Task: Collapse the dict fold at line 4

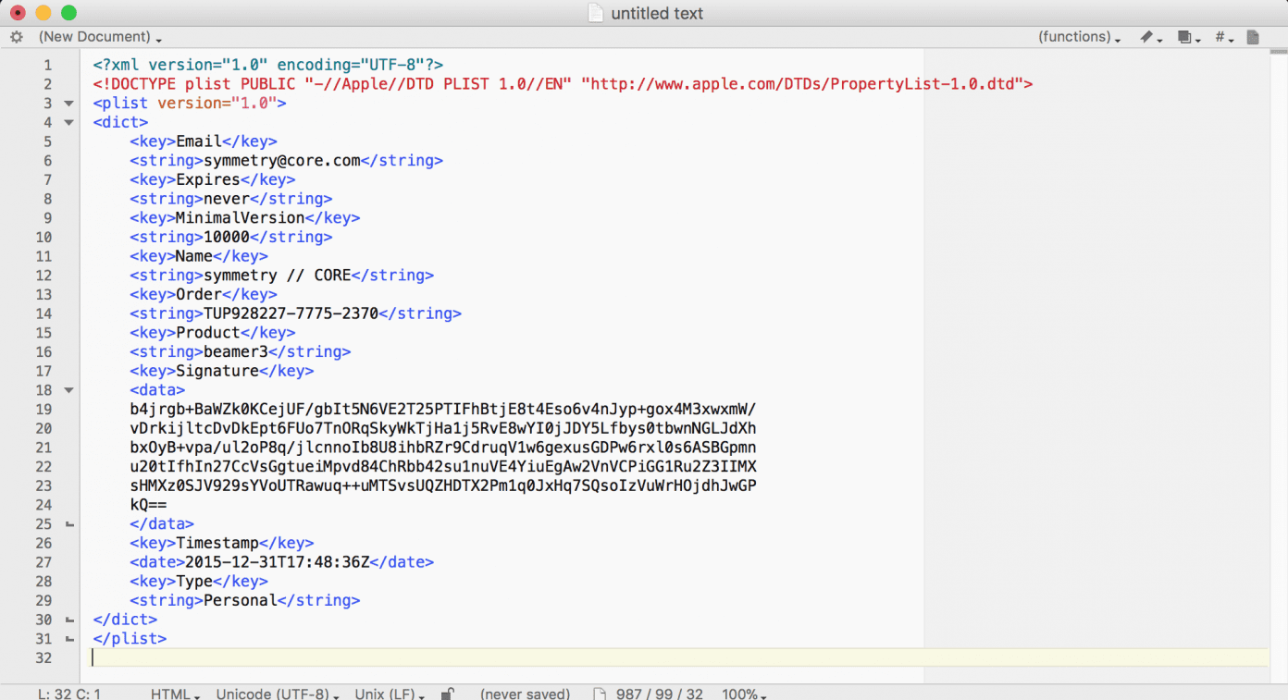Action: [68, 122]
